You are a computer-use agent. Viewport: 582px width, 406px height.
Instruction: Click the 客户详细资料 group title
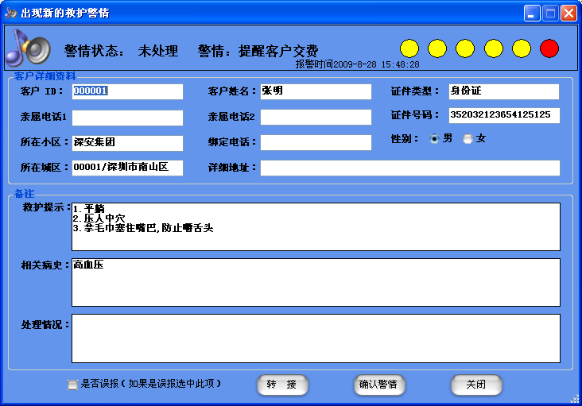pos(45,76)
